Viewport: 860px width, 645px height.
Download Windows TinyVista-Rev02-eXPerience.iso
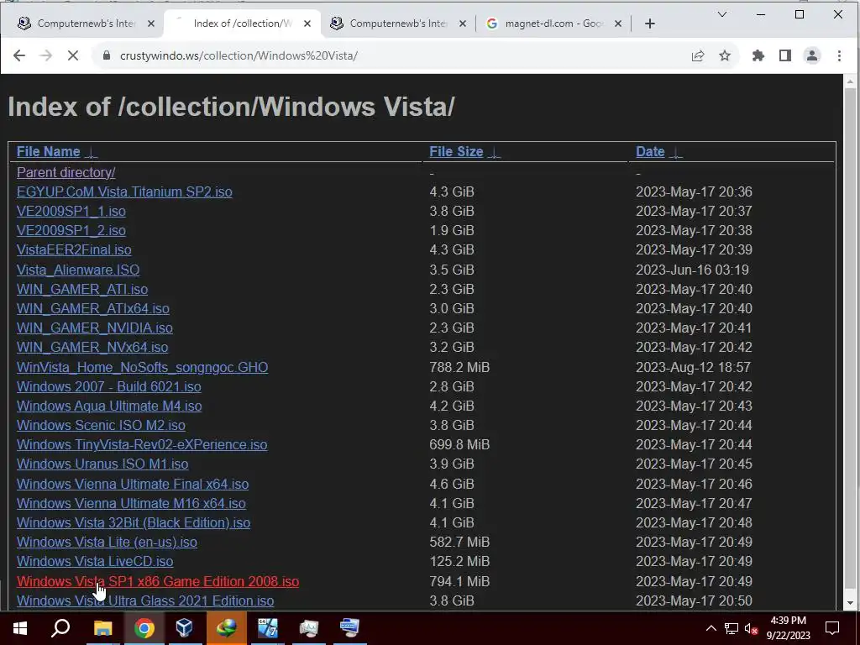(142, 444)
